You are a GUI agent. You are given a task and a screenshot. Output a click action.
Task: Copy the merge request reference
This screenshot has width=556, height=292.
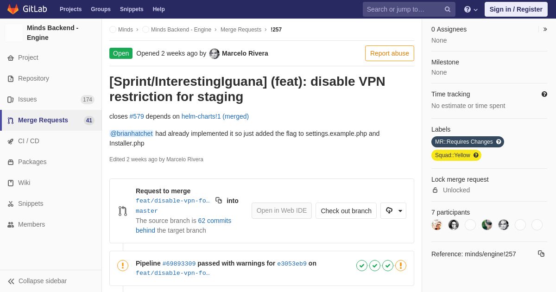[x=541, y=254]
